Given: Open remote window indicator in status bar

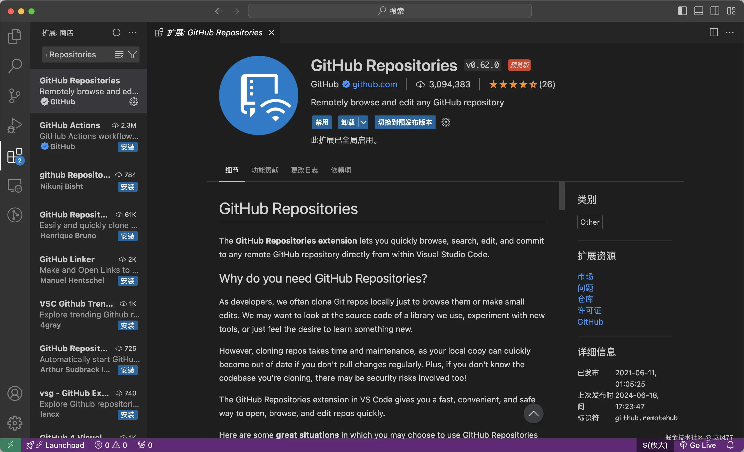Looking at the screenshot, I should click(x=10, y=445).
